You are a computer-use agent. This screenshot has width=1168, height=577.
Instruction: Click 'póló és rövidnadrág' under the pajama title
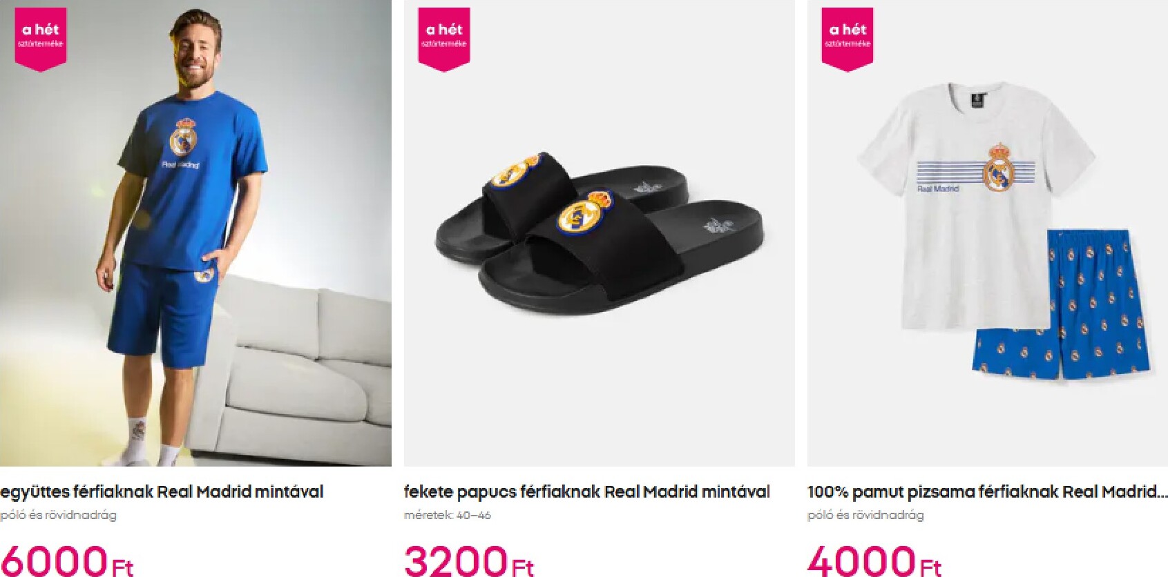click(865, 515)
